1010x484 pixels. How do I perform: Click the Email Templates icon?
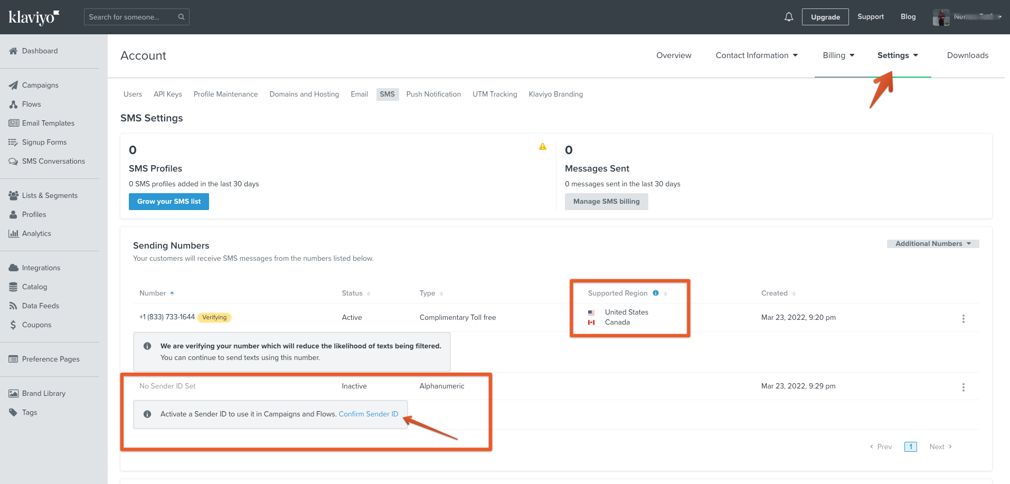pos(14,123)
